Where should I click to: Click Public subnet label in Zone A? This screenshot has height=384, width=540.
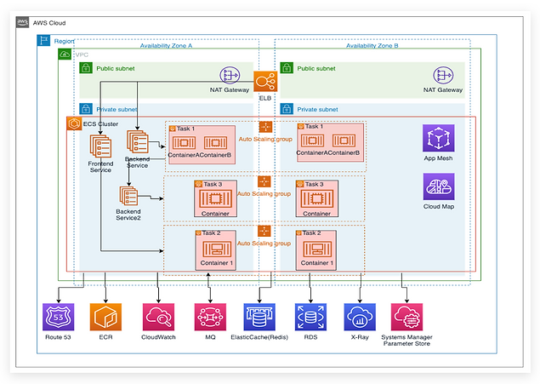tap(116, 68)
